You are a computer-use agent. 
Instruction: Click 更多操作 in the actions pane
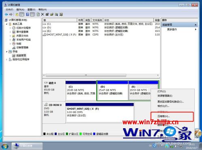(172, 29)
